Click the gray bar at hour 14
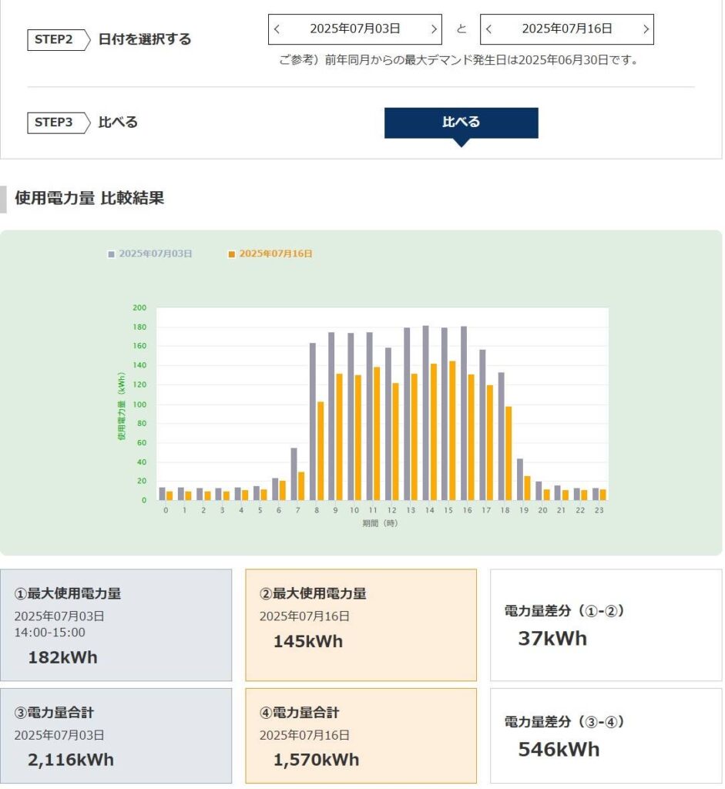The width and height of the screenshot is (725, 789). pyautogui.click(x=426, y=412)
